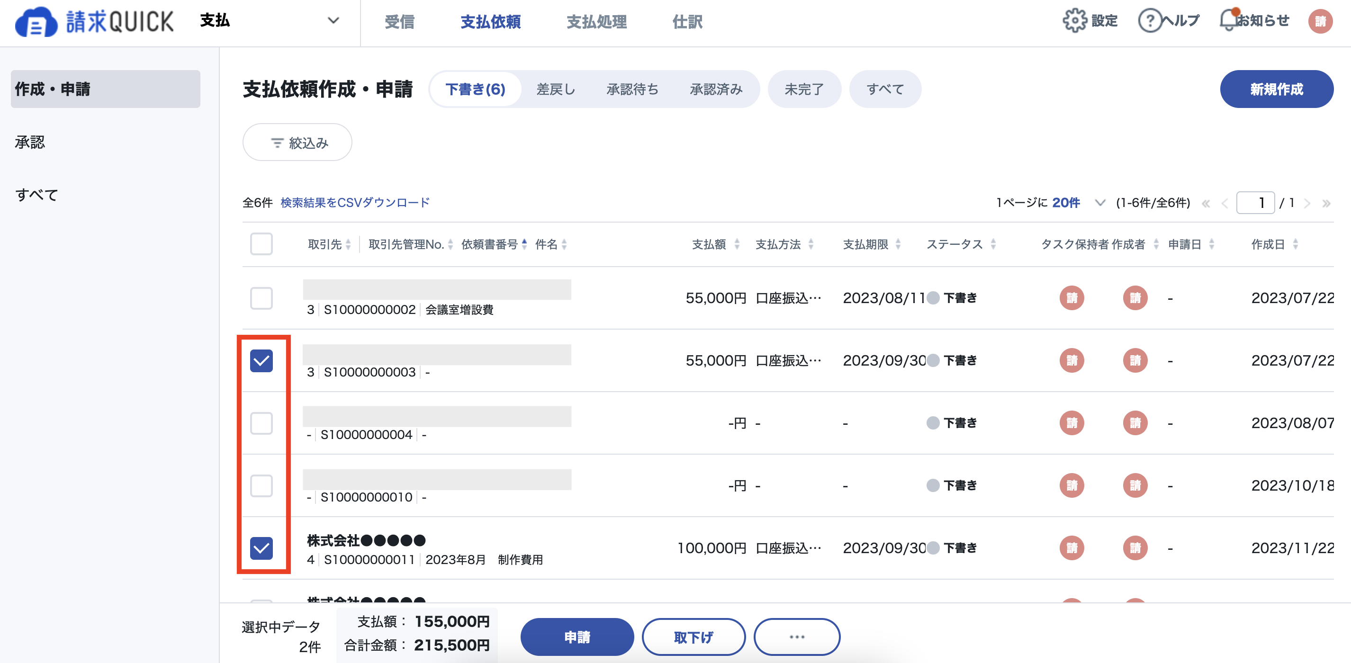This screenshot has height=663, width=1351.
Task: Sort by 取引先 column arrows
Action: [x=348, y=244]
